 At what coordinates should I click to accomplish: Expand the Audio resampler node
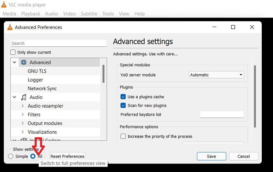(23, 106)
